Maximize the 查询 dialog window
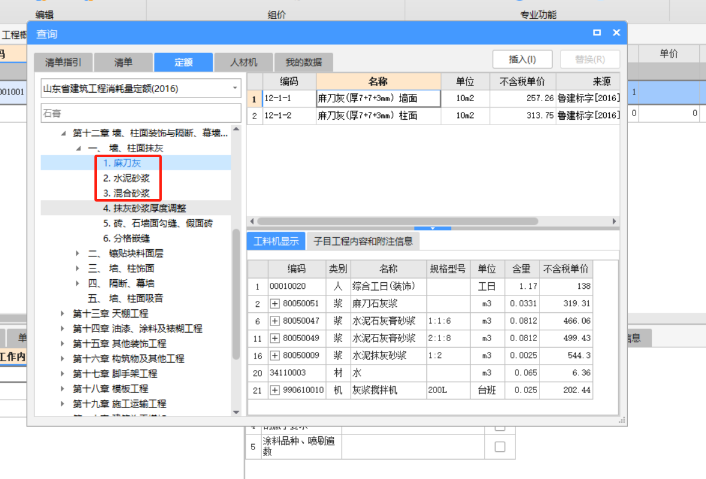 pos(597,32)
